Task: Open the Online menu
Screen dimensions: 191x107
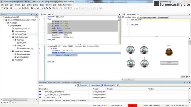Action: point(29,5)
